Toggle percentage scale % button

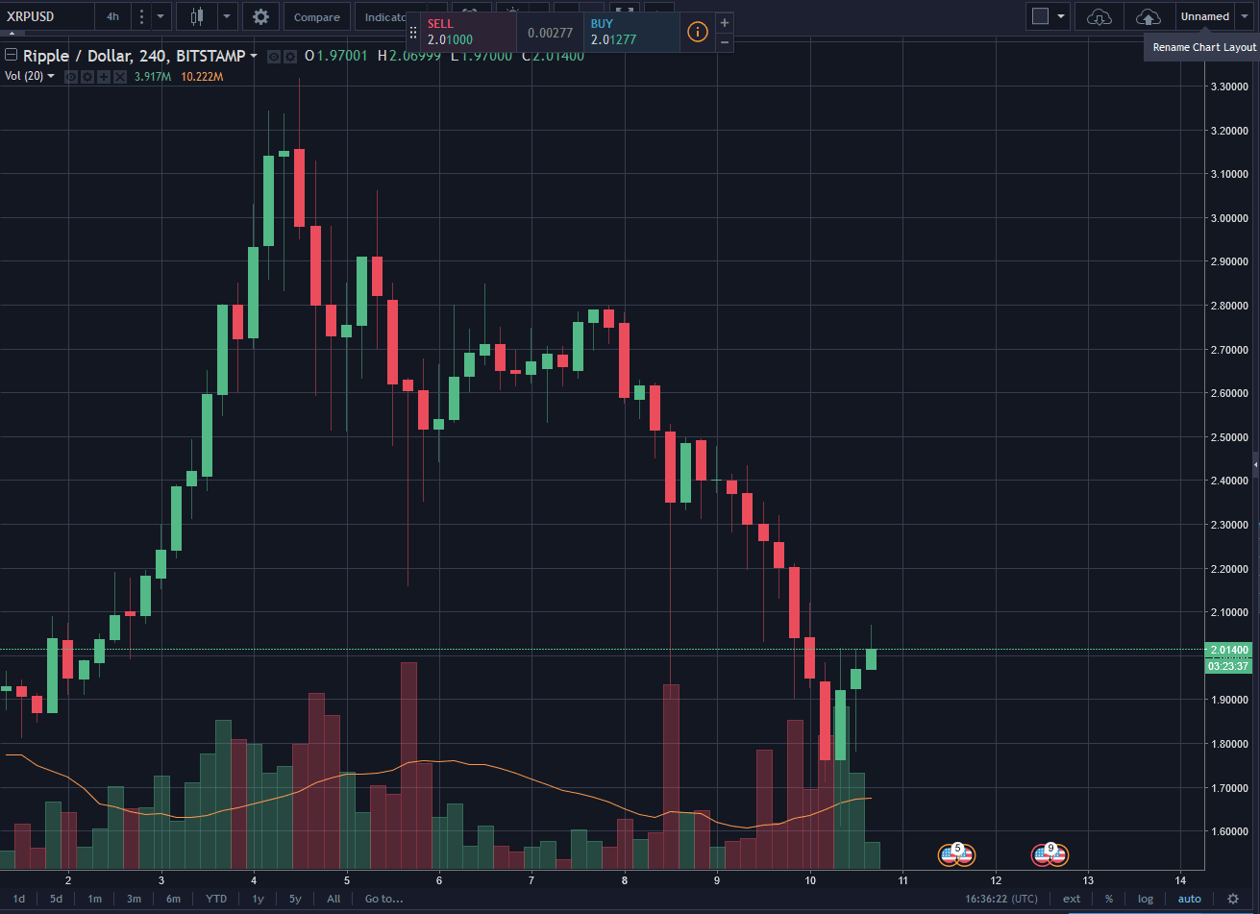pos(1109,899)
